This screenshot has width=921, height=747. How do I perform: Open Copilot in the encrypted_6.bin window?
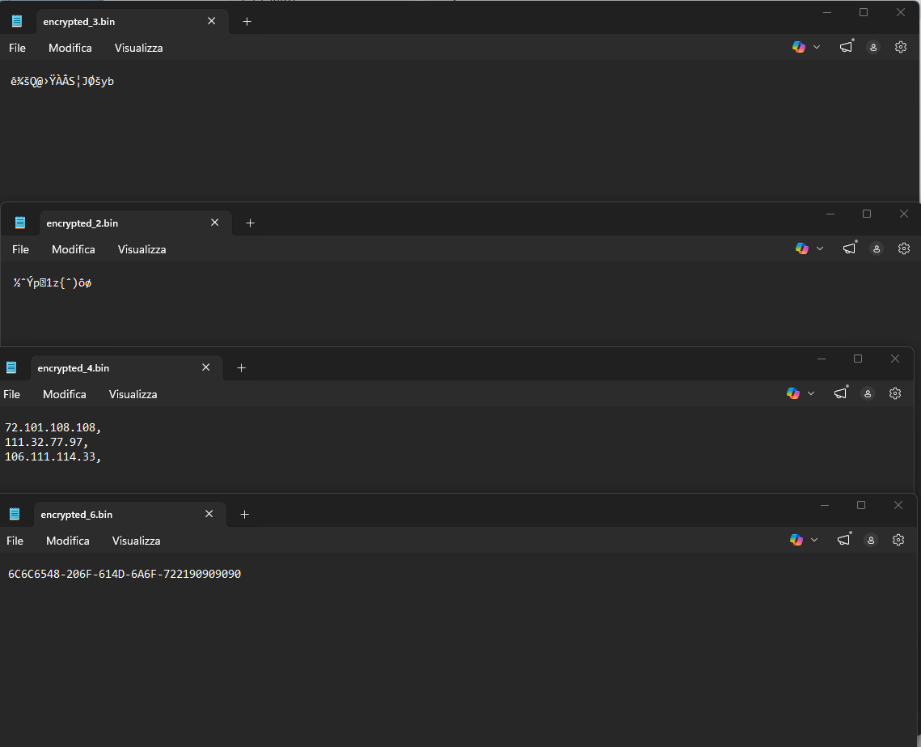click(x=796, y=540)
